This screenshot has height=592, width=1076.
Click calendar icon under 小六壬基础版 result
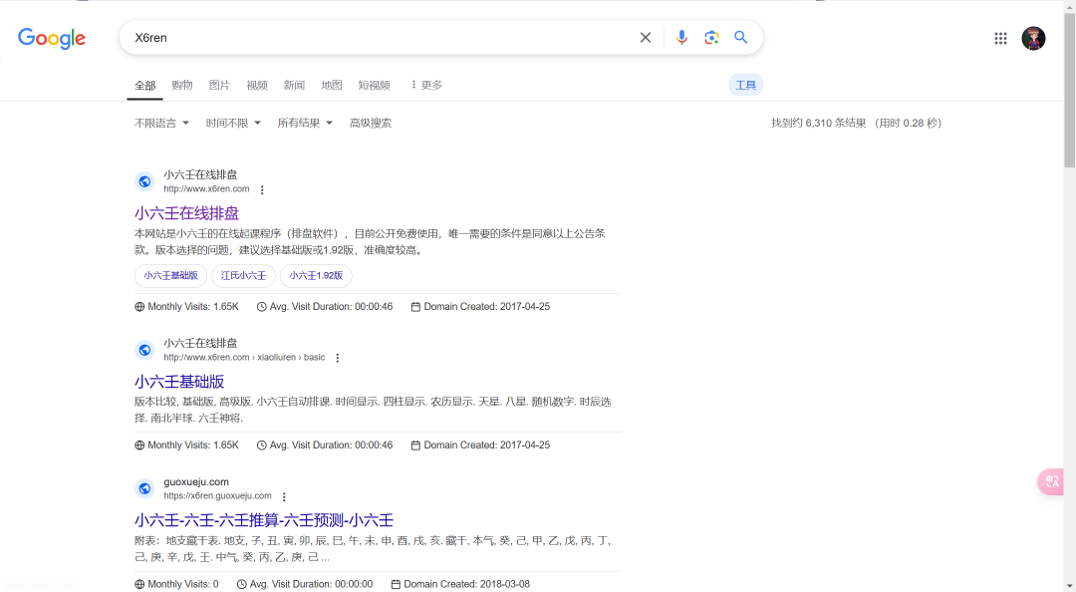pyautogui.click(x=415, y=445)
